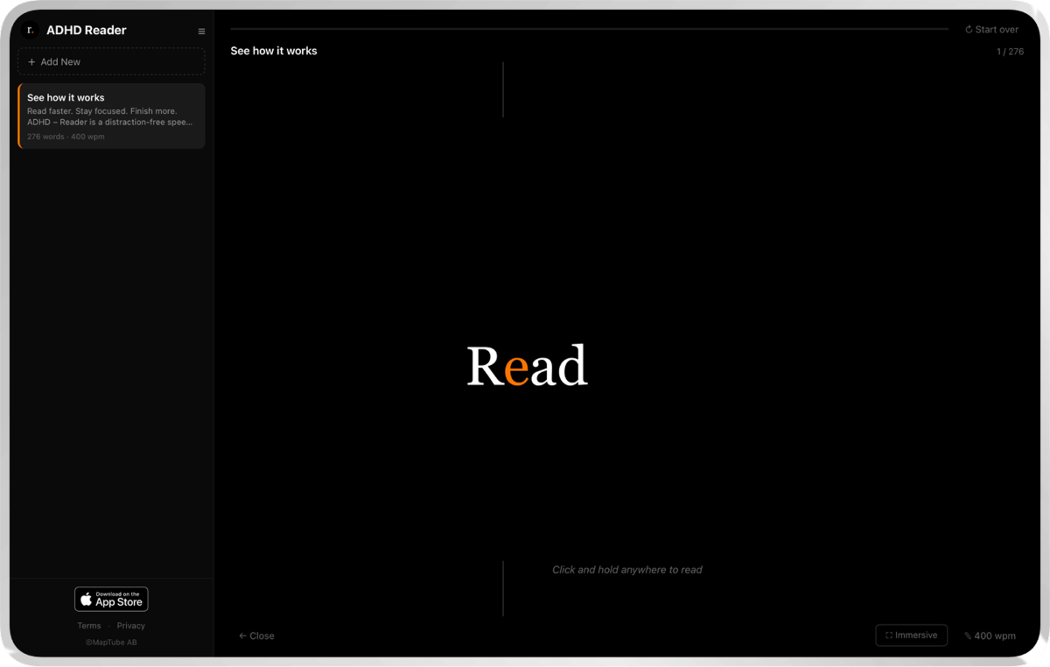
Task: Click the word 'Read' in the reader
Action: [x=527, y=366]
